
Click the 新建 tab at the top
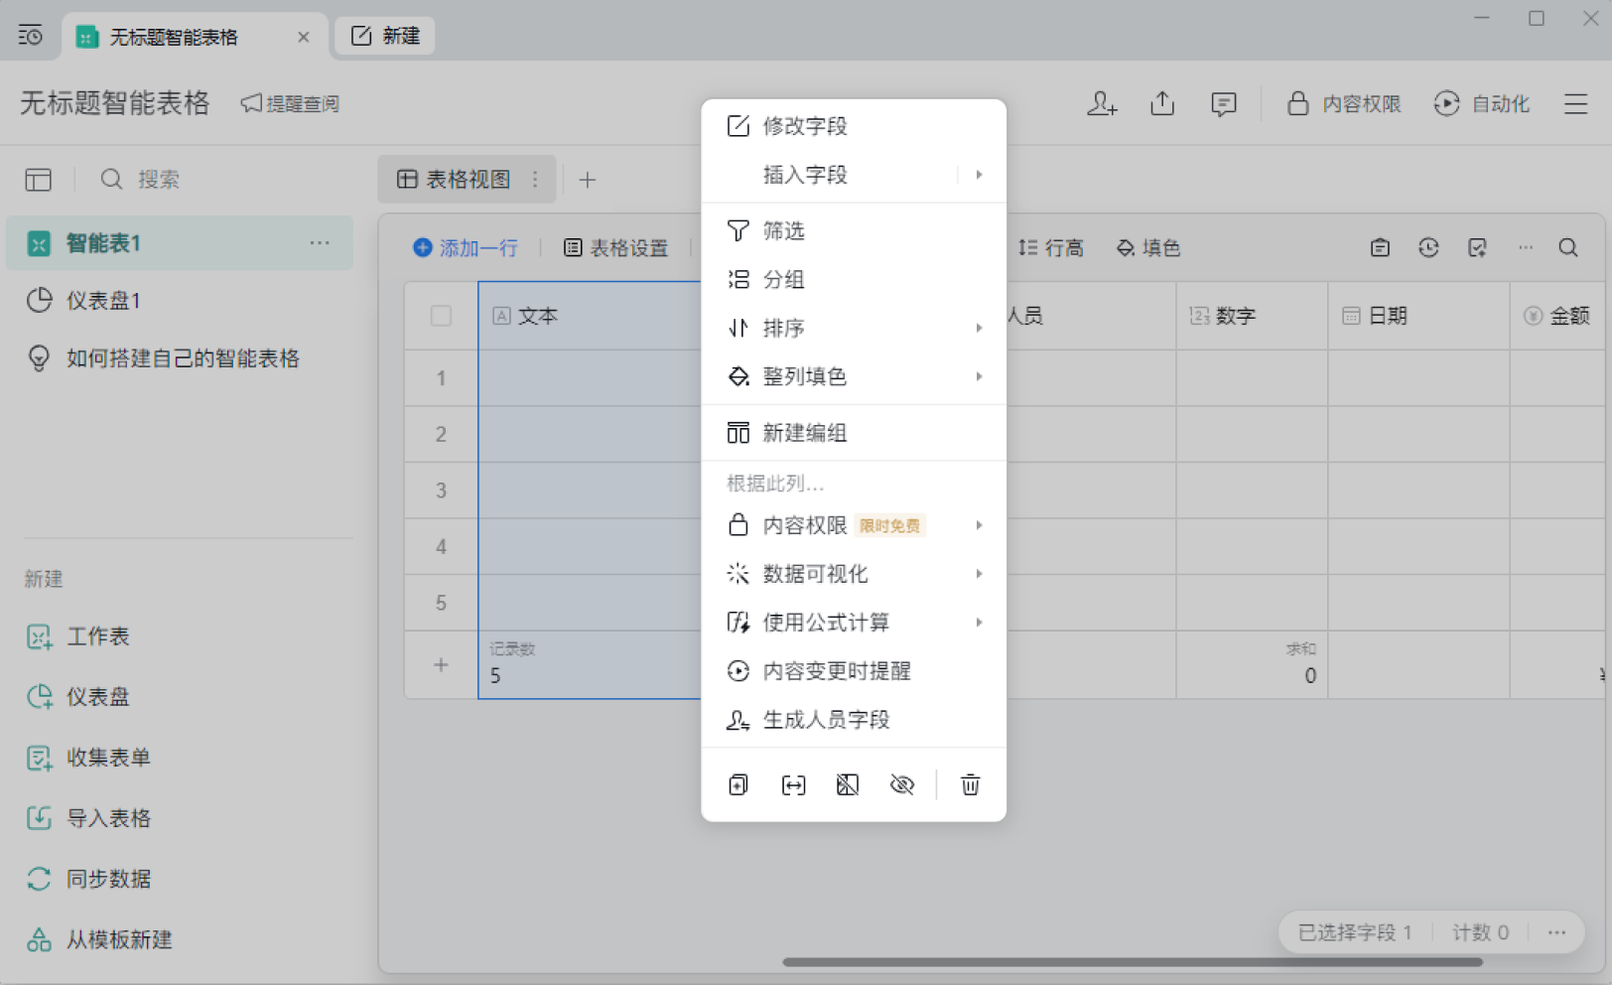click(385, 36)
